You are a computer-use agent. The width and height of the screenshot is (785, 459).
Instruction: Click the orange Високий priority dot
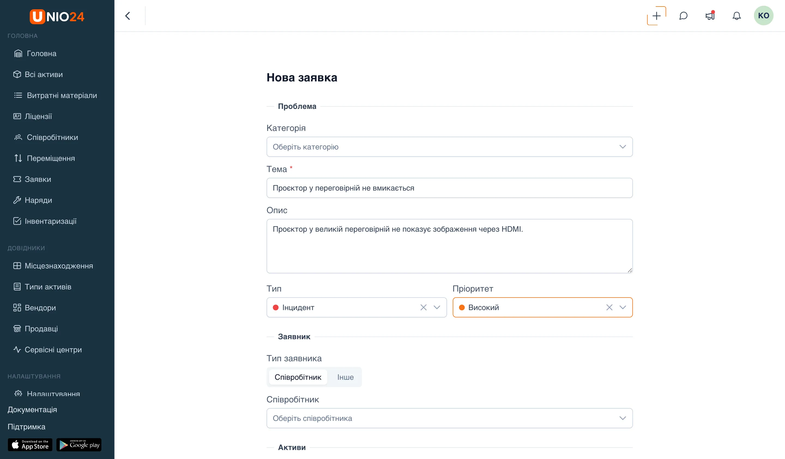tap(462, 307)
